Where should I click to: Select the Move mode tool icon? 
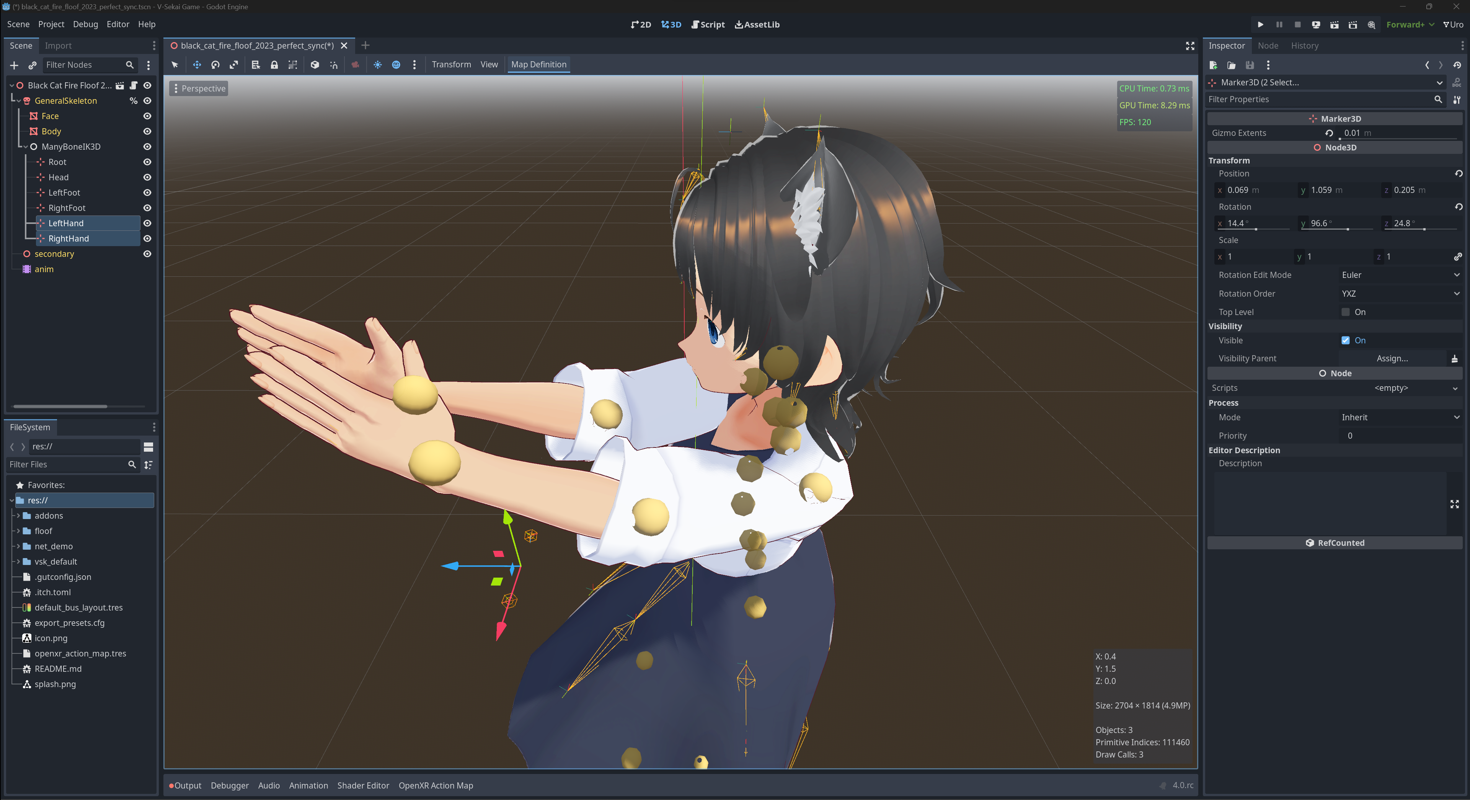coord(197,64)
